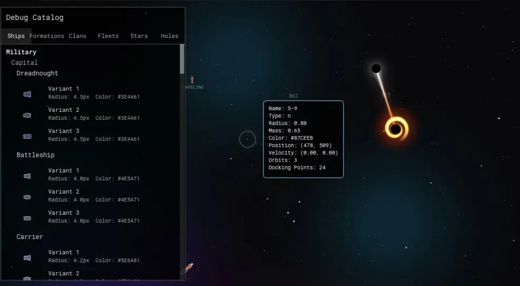Viewport: 520px width, 286px height.
Task: Select the Dreadnought class heading
Action: click(x=37, y=73)
